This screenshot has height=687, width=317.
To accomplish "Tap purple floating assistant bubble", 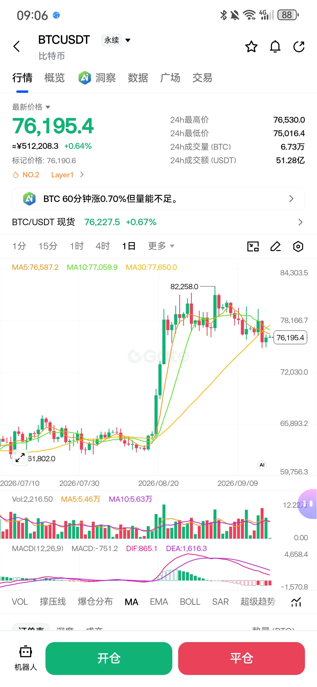I will tap(307, 504).
